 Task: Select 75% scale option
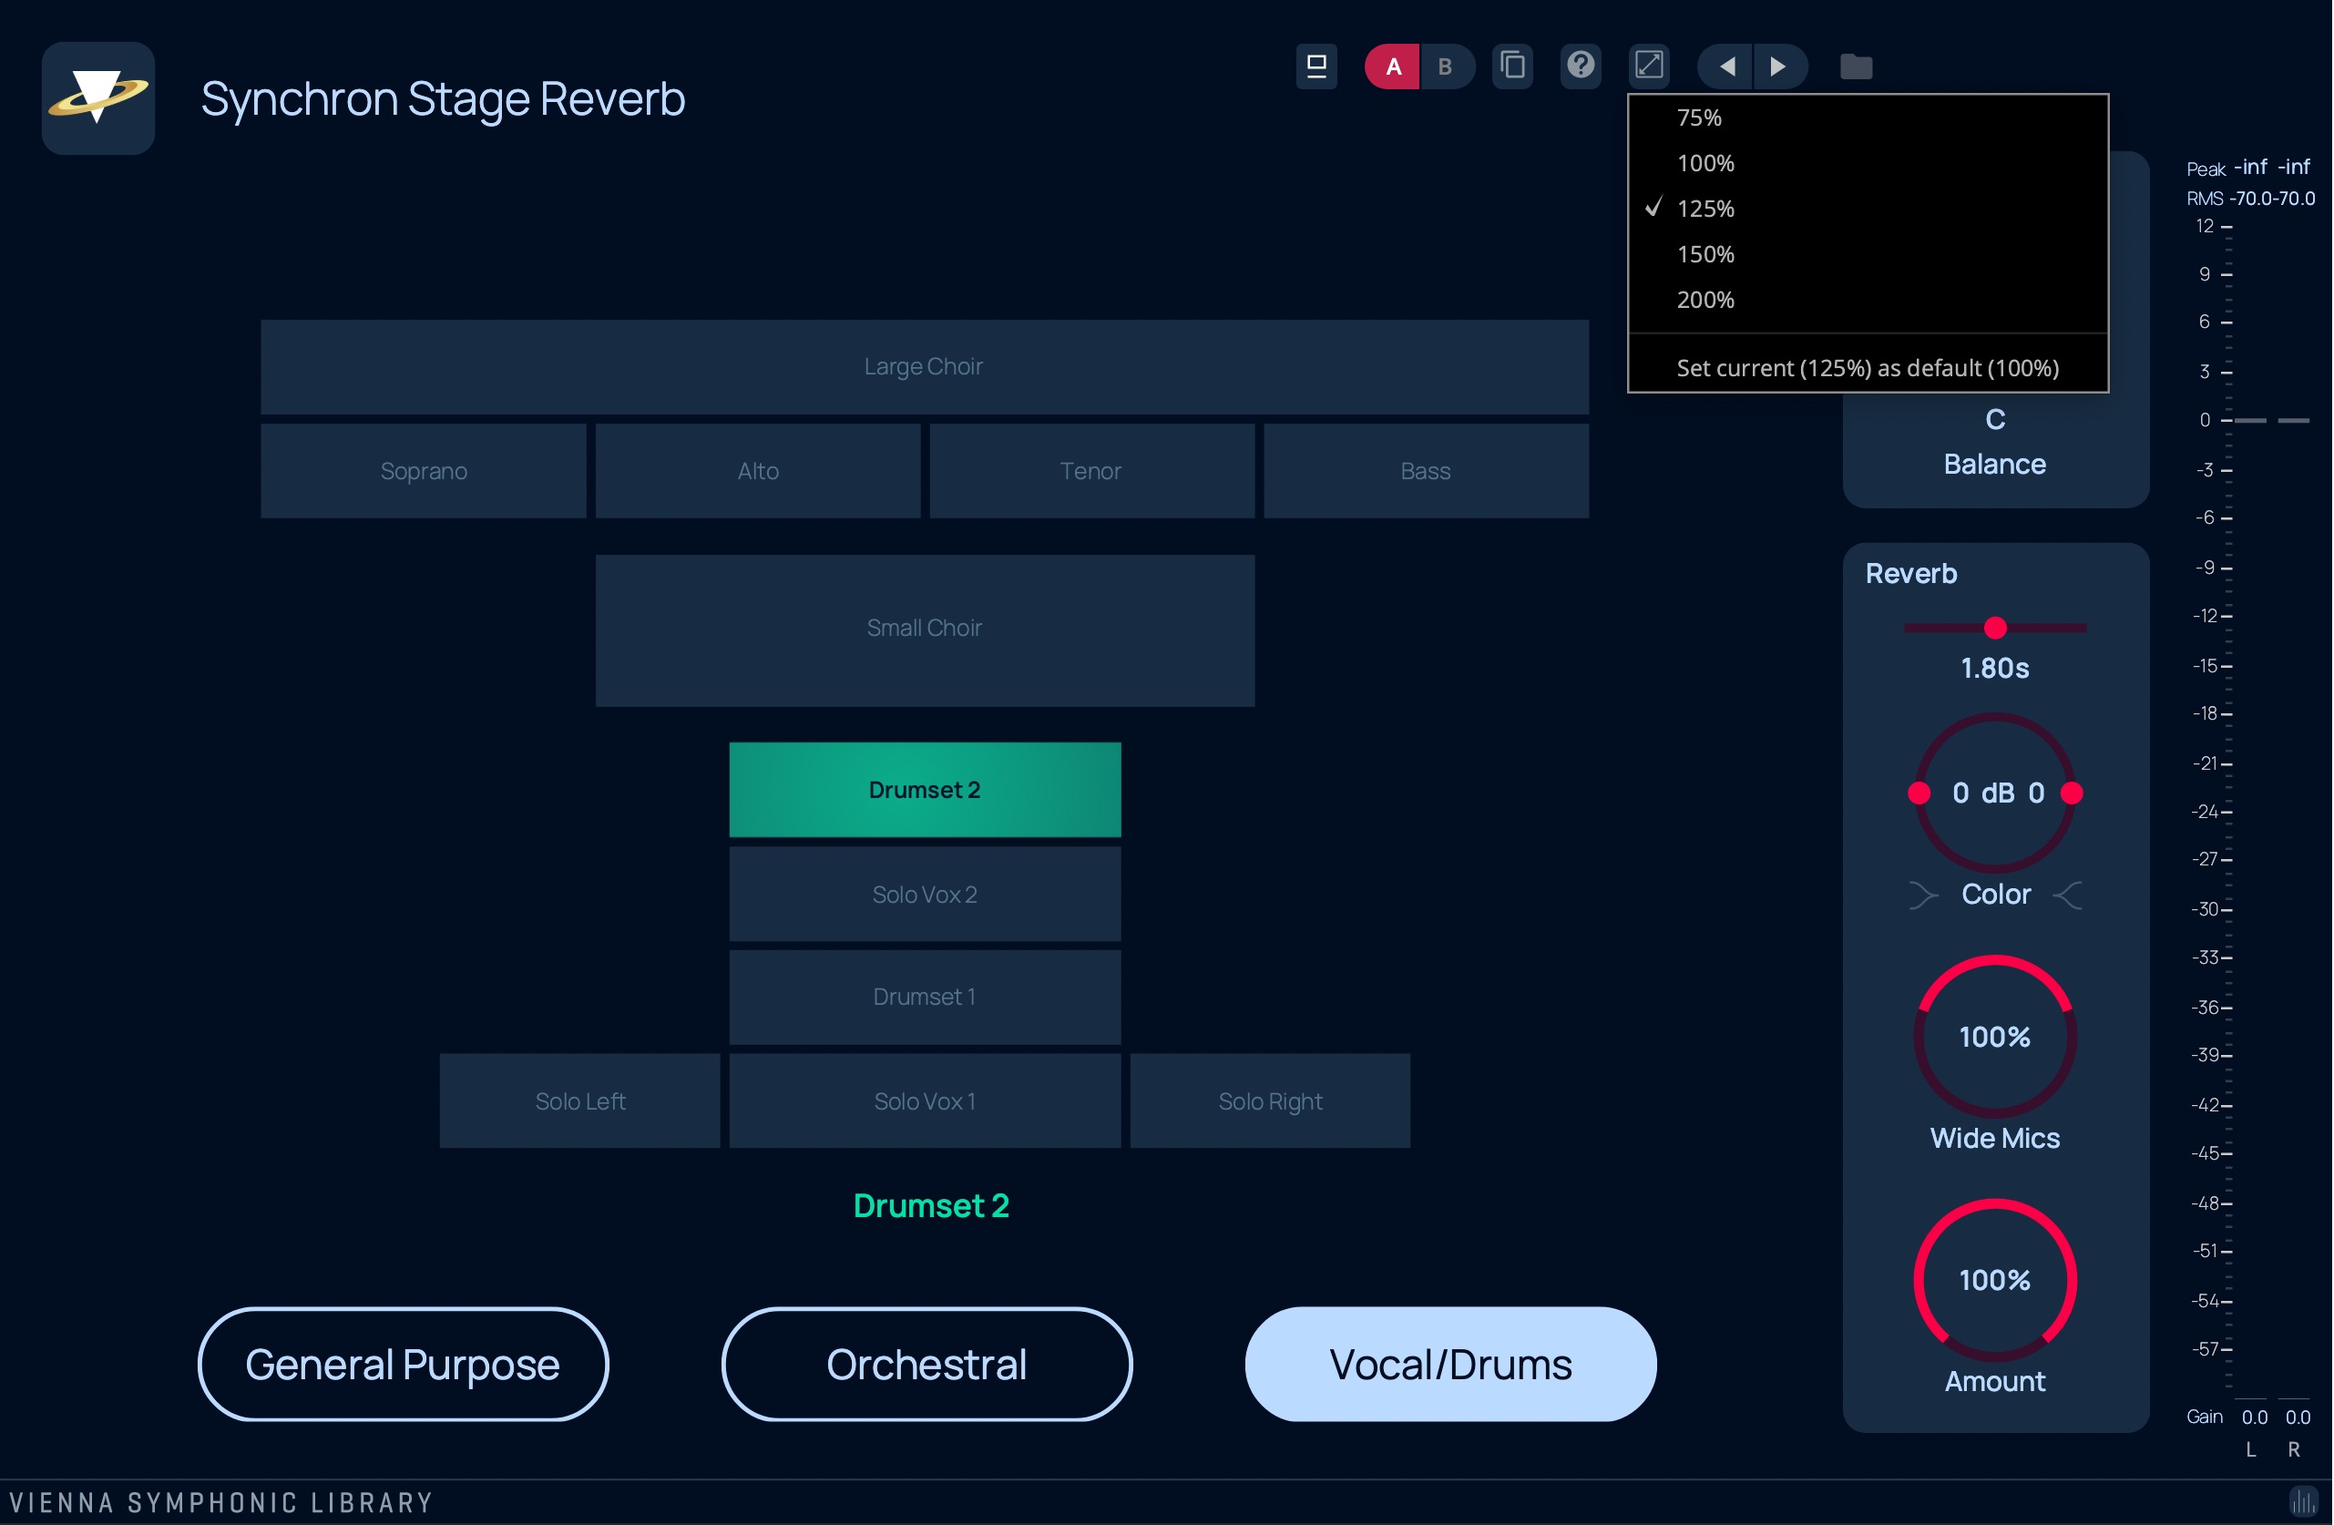click(x=1868, y=118)
